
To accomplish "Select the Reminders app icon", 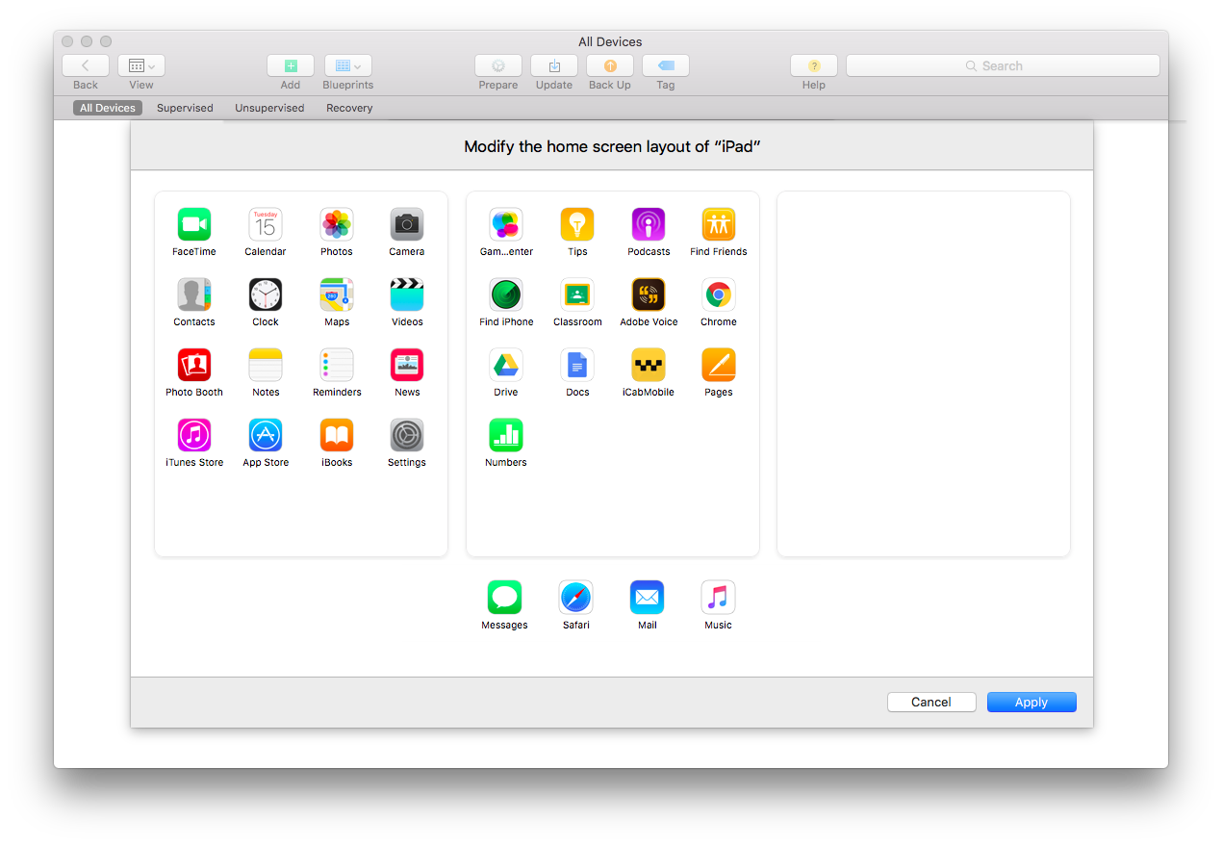I will pos(337,365).
